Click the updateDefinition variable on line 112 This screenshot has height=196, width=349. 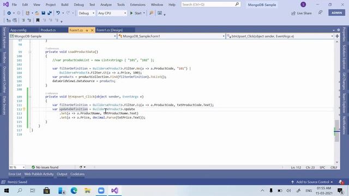(x=74, y=109)
